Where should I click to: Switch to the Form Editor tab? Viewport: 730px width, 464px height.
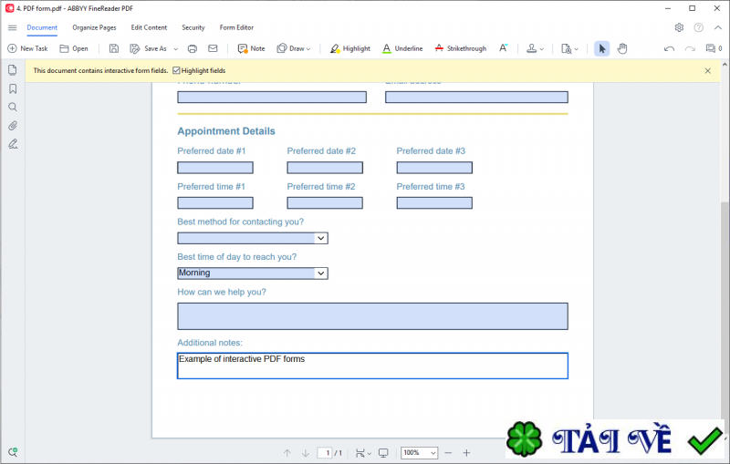[x=236, y=27]
